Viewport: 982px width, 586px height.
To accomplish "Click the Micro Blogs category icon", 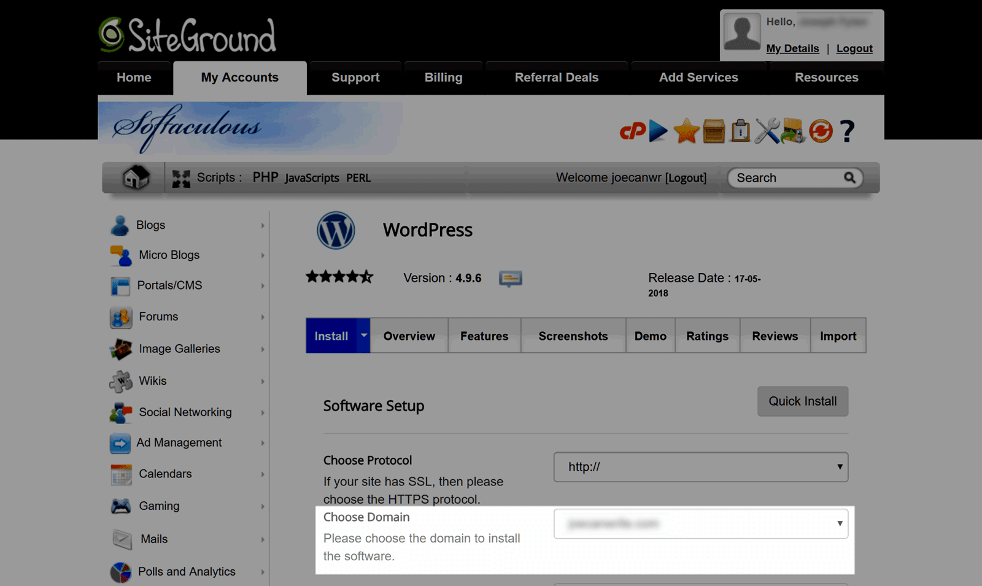I will [x=121, y=255].
